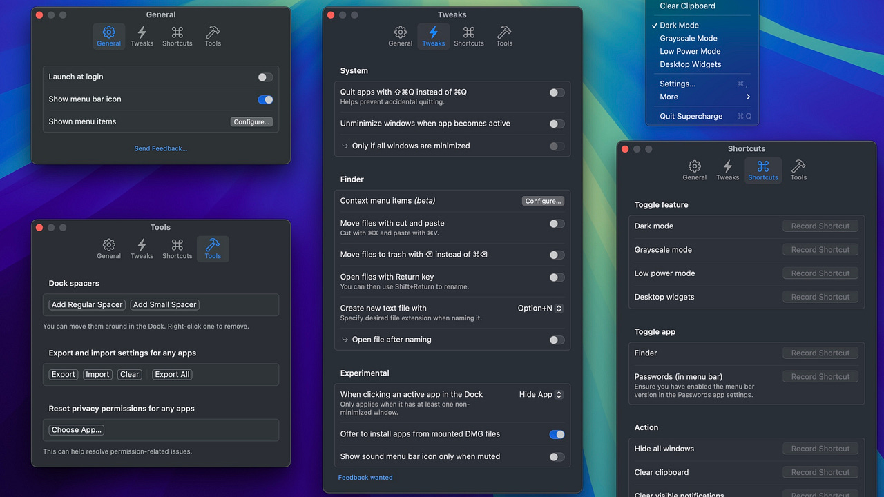Click the Clear settings button
Screen dimensions: 884x497
point(129,374)
